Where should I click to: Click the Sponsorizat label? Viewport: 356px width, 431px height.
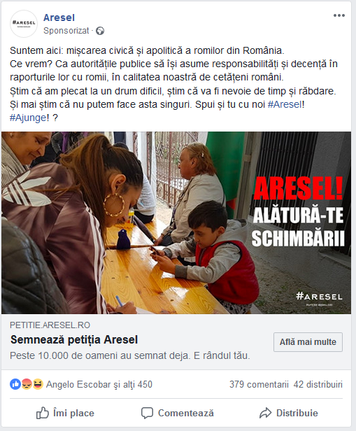[x=66, y=31]
